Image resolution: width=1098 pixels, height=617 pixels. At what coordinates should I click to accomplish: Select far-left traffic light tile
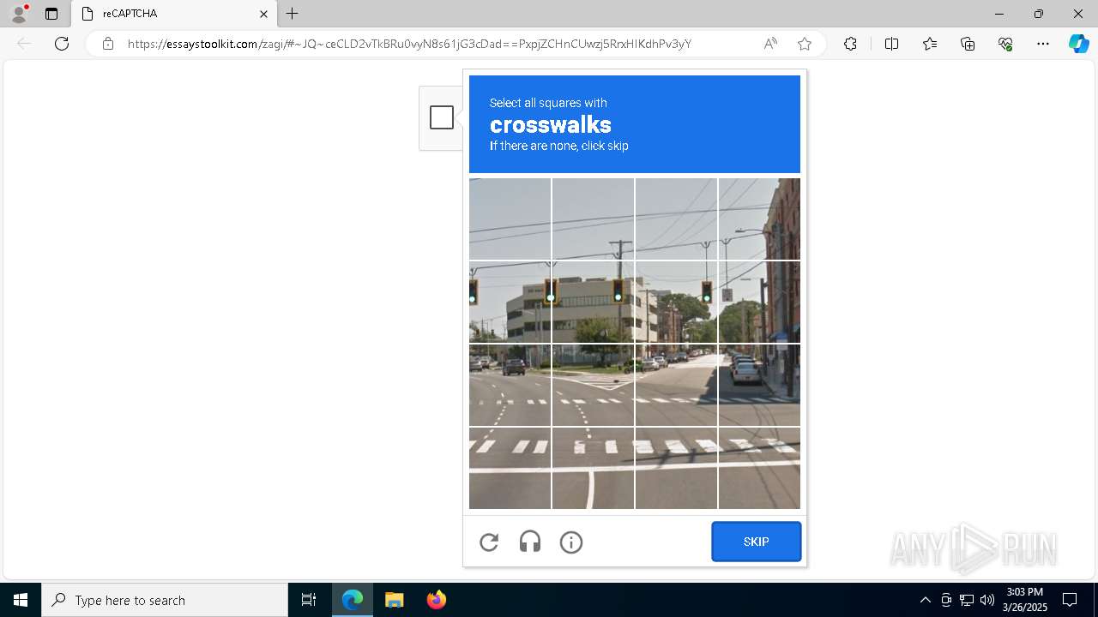pos(510,302)
